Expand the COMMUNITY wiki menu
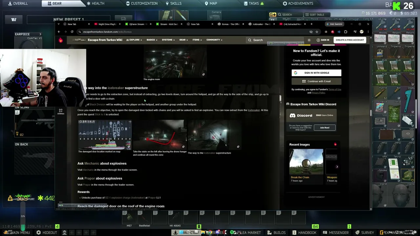 tap(214, 40)
